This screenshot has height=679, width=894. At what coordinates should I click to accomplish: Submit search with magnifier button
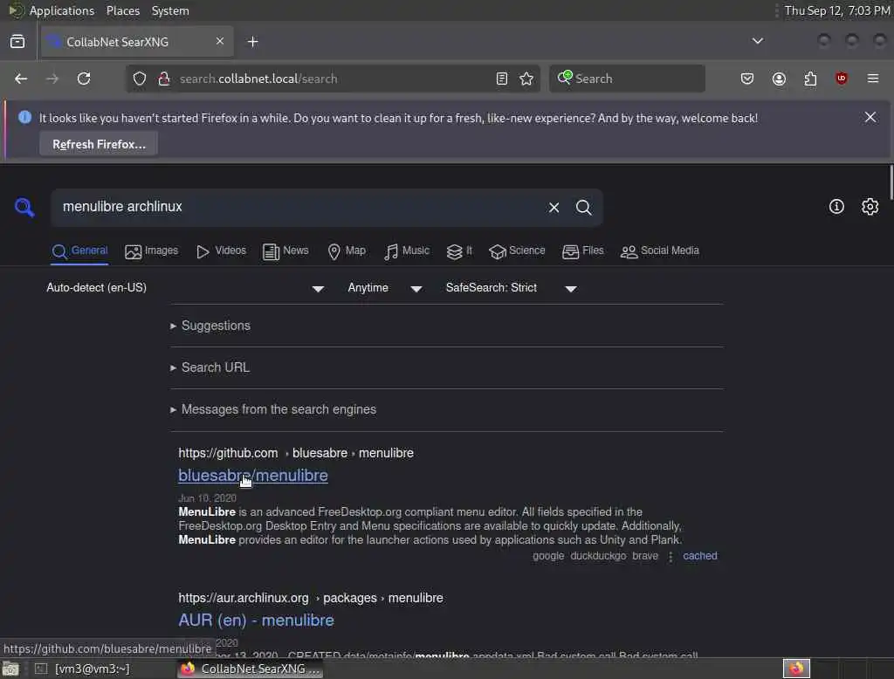583,208
